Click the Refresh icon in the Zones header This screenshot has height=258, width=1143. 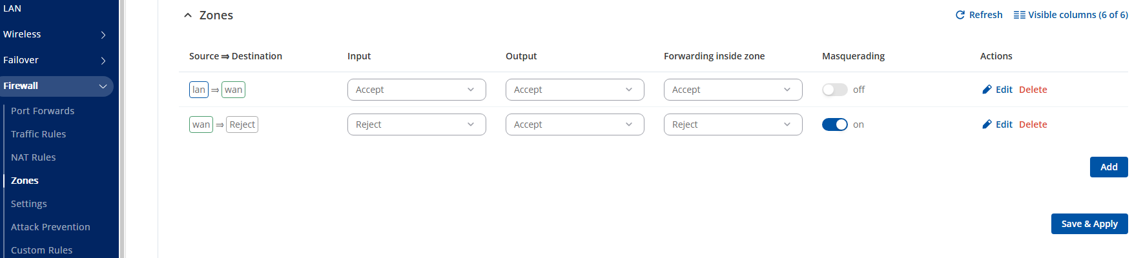[960, 15]
